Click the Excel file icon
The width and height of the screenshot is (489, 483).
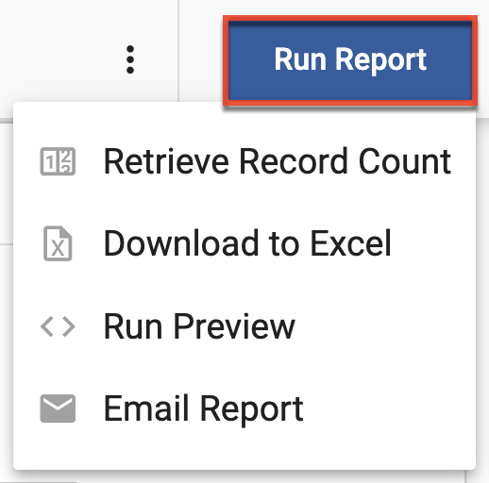pos(58,243)
